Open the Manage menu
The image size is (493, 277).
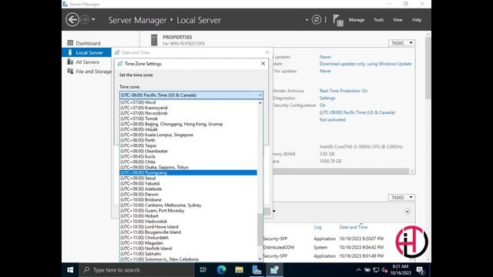357,20
